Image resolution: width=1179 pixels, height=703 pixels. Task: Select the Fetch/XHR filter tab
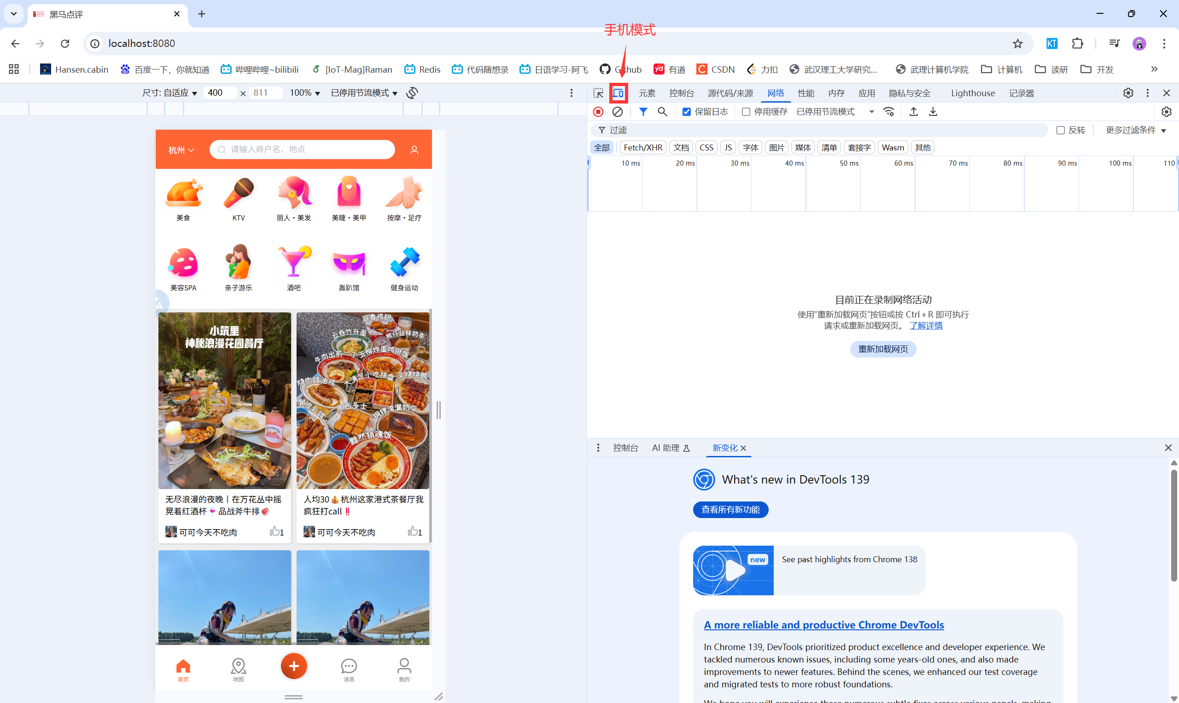point(642,147)
